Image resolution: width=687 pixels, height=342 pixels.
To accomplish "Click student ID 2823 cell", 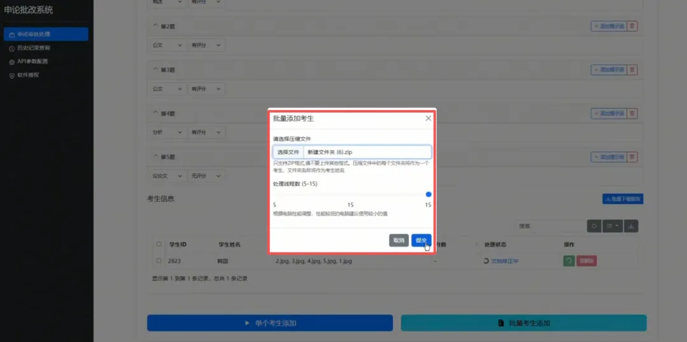I will coord(174,261).
